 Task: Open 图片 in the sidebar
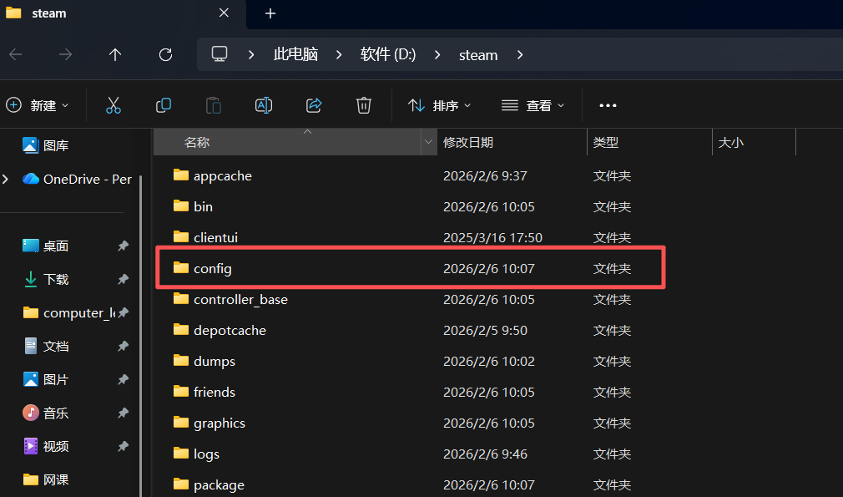(46, 379)
